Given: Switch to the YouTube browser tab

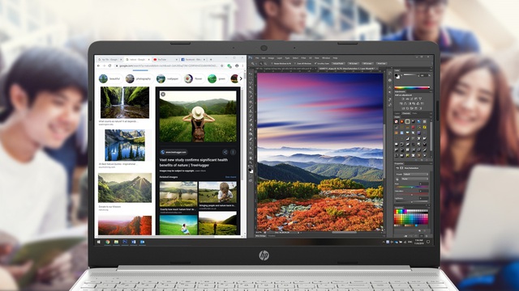Looking at the screenshot, I should [165, 59].
